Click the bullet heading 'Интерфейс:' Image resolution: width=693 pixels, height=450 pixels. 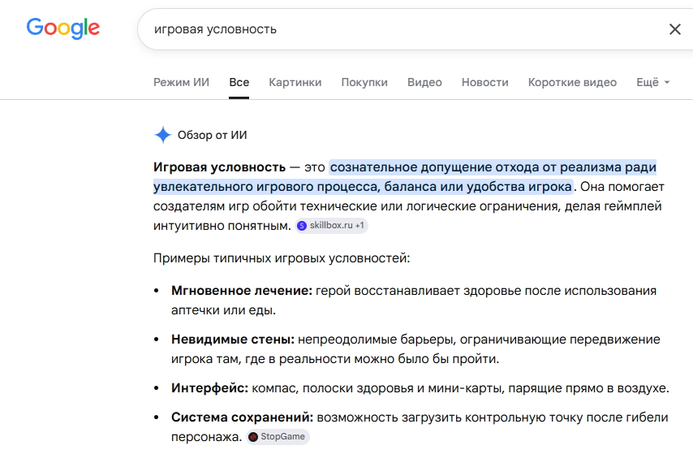tap(210, 388)
